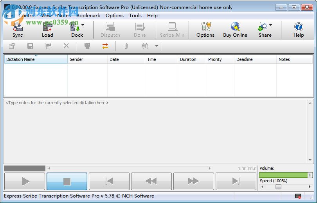Open the Tools menu
The image size is (317, 203).
135,16
